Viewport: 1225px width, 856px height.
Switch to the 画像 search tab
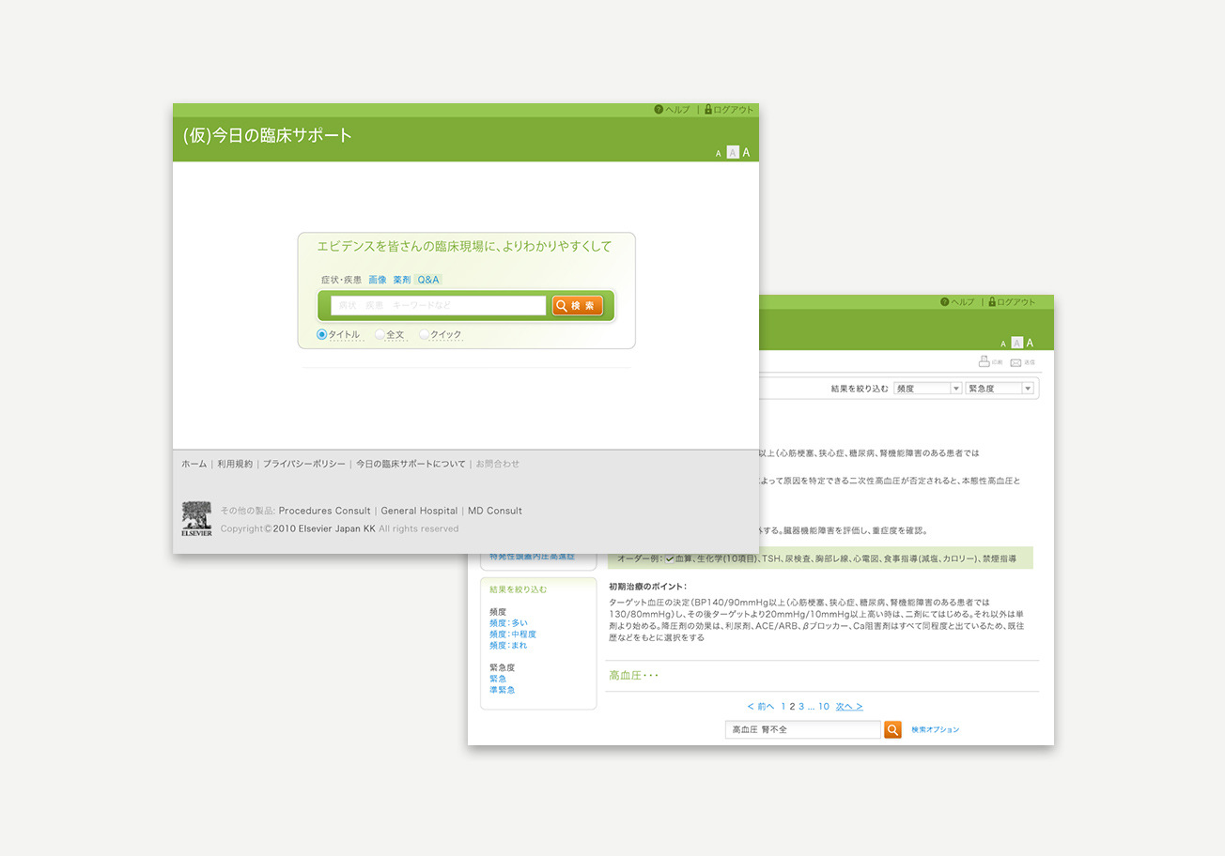click(x=378, y=280)
